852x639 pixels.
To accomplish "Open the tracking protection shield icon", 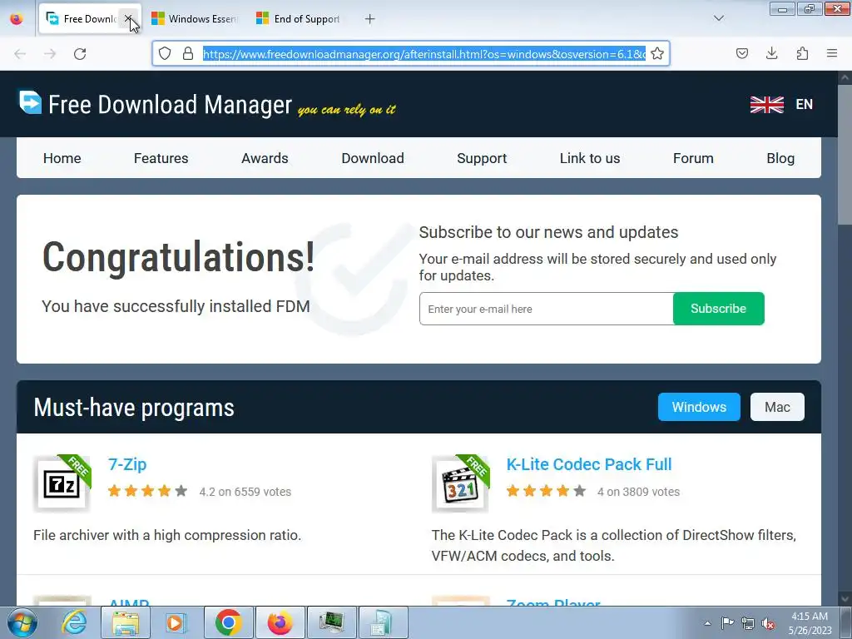I will 165,53.
